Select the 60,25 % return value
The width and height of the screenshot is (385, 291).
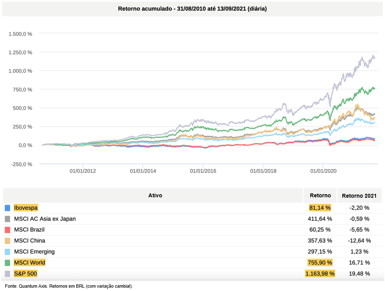(320, 230)
